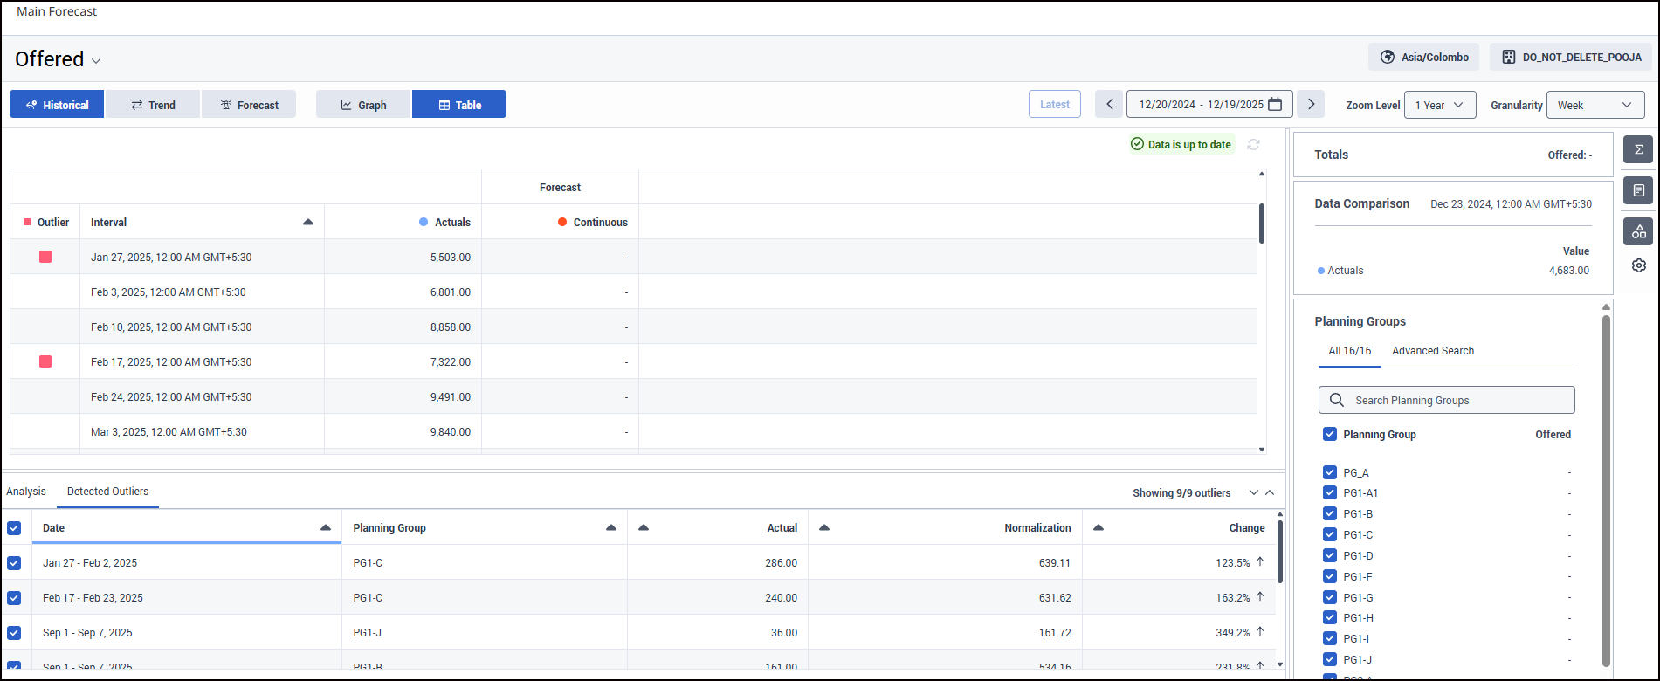Click the outliers table scrollbar
Image resolution: width=1660 pixels, height=681 pixels.
tap(1280, 553)
